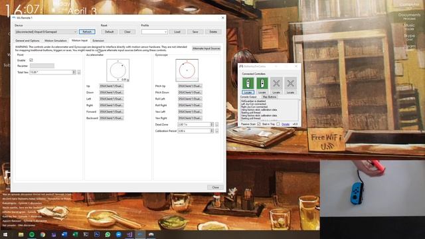The image size is (425, 239).
Task: Open WhatsApp from taskbar
Action: (108, 234)
